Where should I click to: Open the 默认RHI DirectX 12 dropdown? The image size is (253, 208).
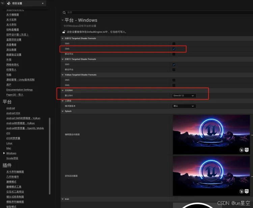184,96
